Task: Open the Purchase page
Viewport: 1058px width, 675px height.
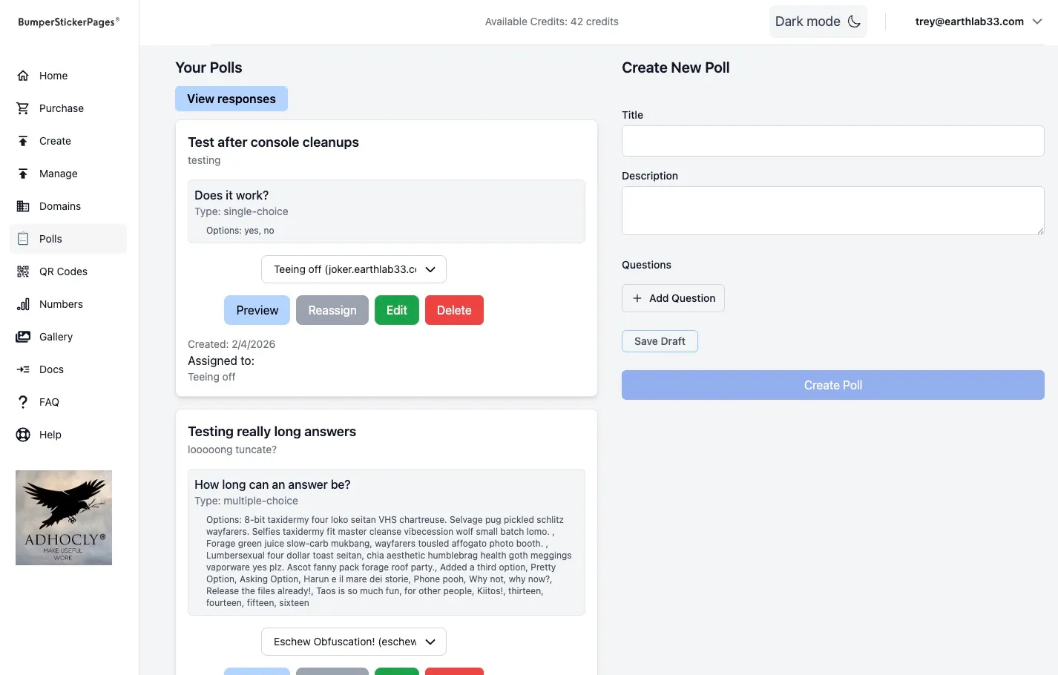Action: tap(68, 108)
